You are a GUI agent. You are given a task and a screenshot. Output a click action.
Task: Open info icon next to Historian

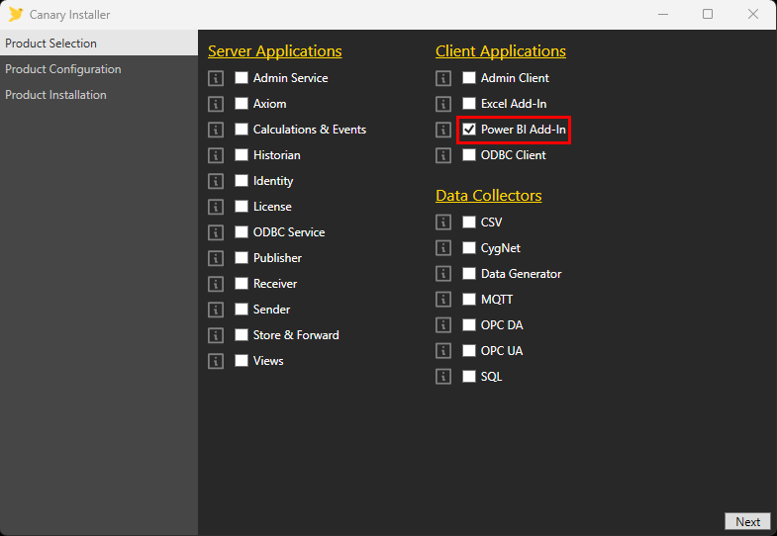click(216, 155)
